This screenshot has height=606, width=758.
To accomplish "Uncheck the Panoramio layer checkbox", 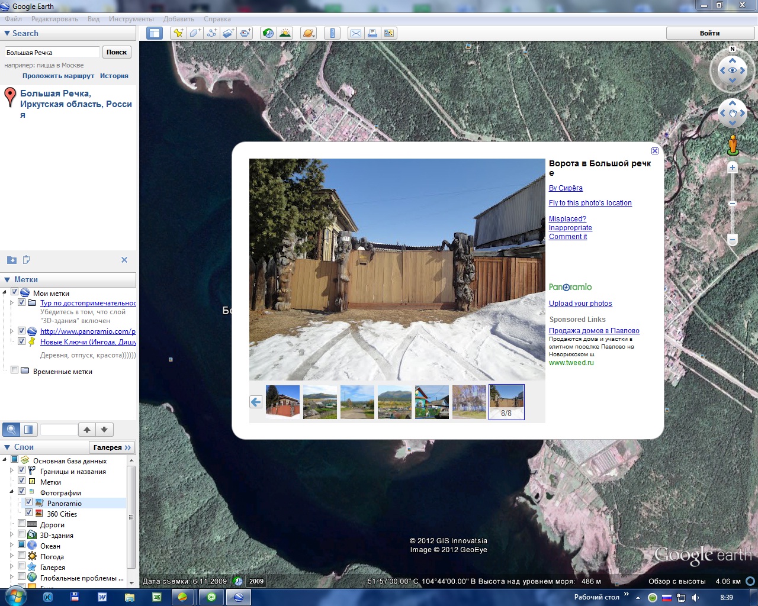I will coord(28,502).
